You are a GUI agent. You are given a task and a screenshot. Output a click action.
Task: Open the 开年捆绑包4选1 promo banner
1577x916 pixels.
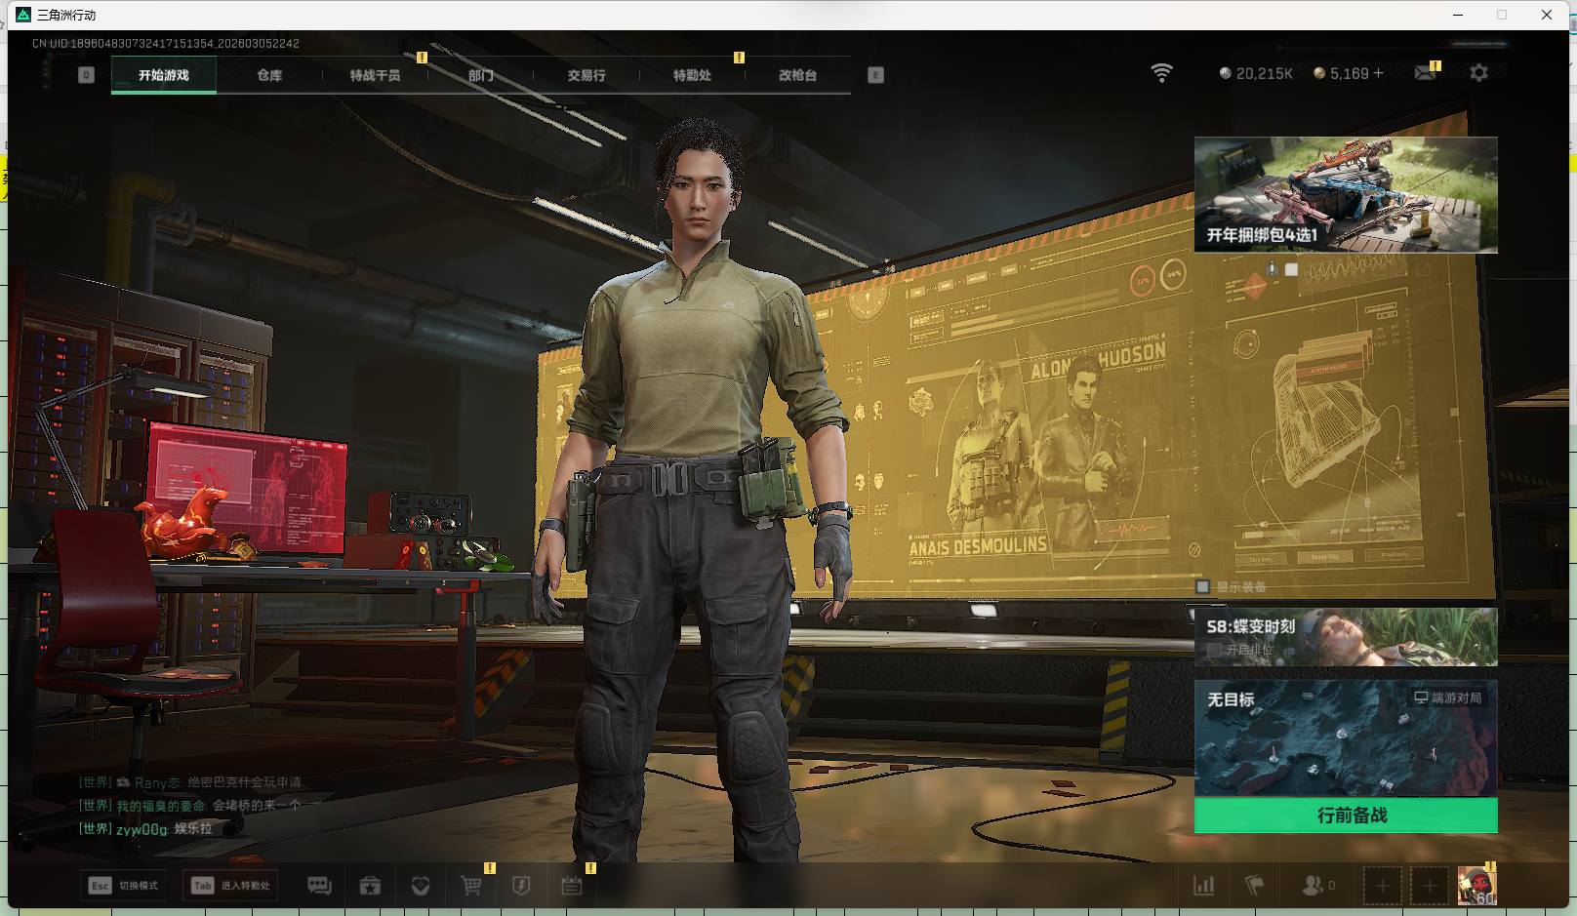pyautogui.click(x=1346, y=195)
